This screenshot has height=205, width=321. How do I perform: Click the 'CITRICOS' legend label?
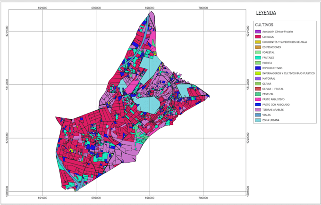(268, 37)
